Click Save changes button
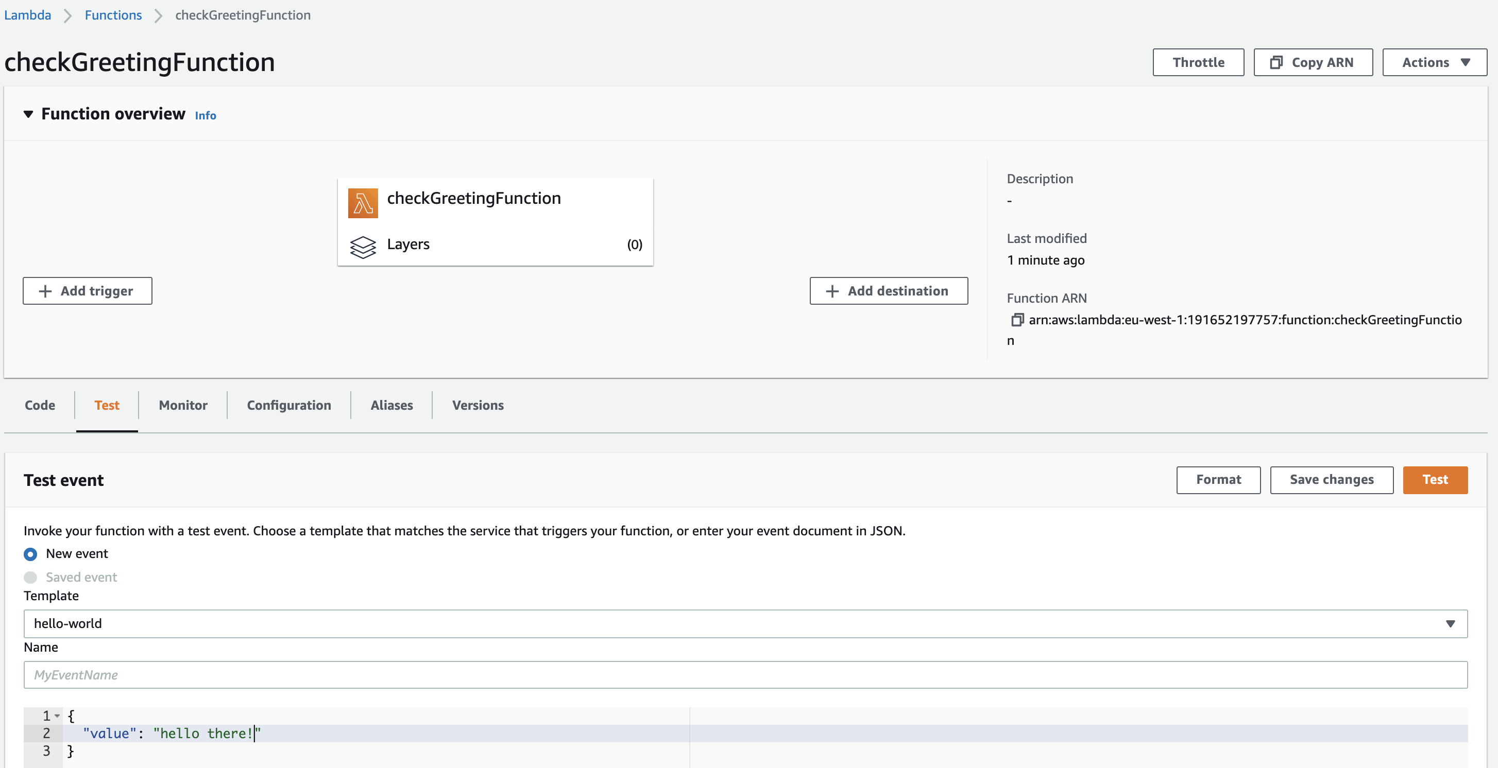The height and width of the screenshot is (768, 1498). (1331, 479)
